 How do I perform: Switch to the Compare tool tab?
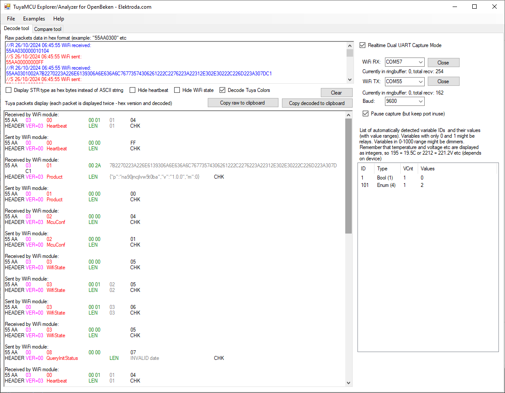(x=48, y=29)
